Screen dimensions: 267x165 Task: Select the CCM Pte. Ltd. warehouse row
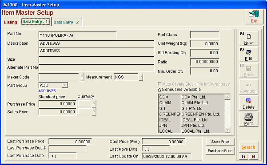(x=191, y=97)
